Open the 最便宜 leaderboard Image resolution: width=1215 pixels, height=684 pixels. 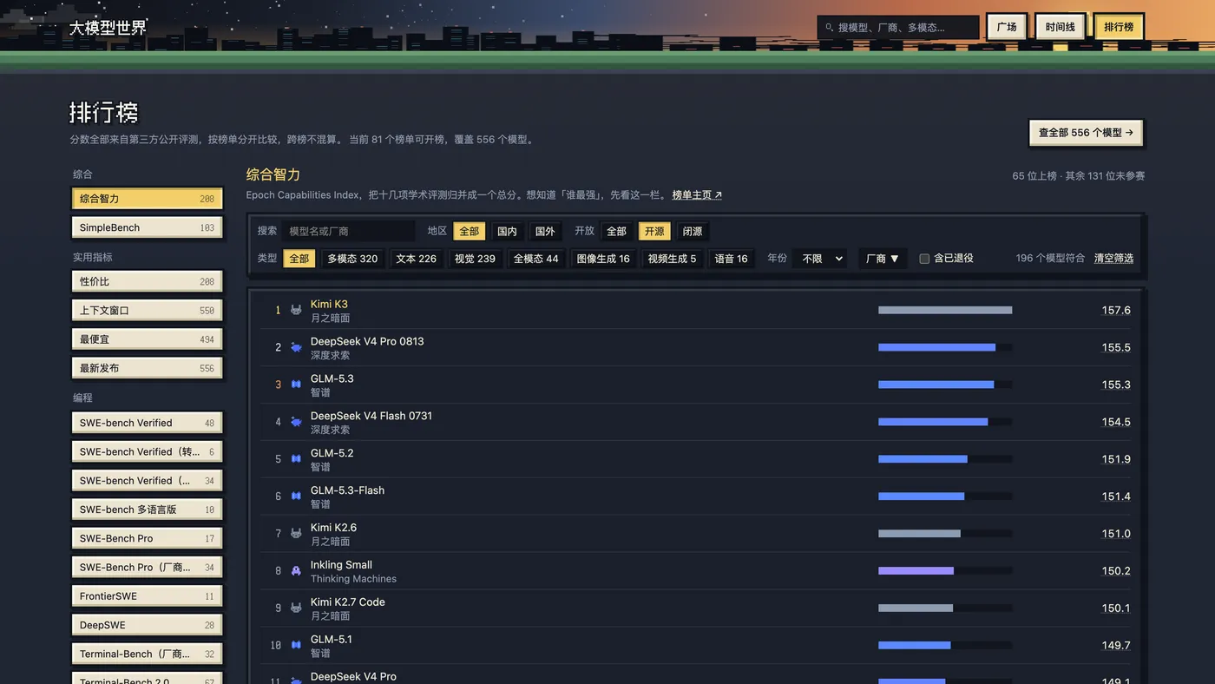147,339
